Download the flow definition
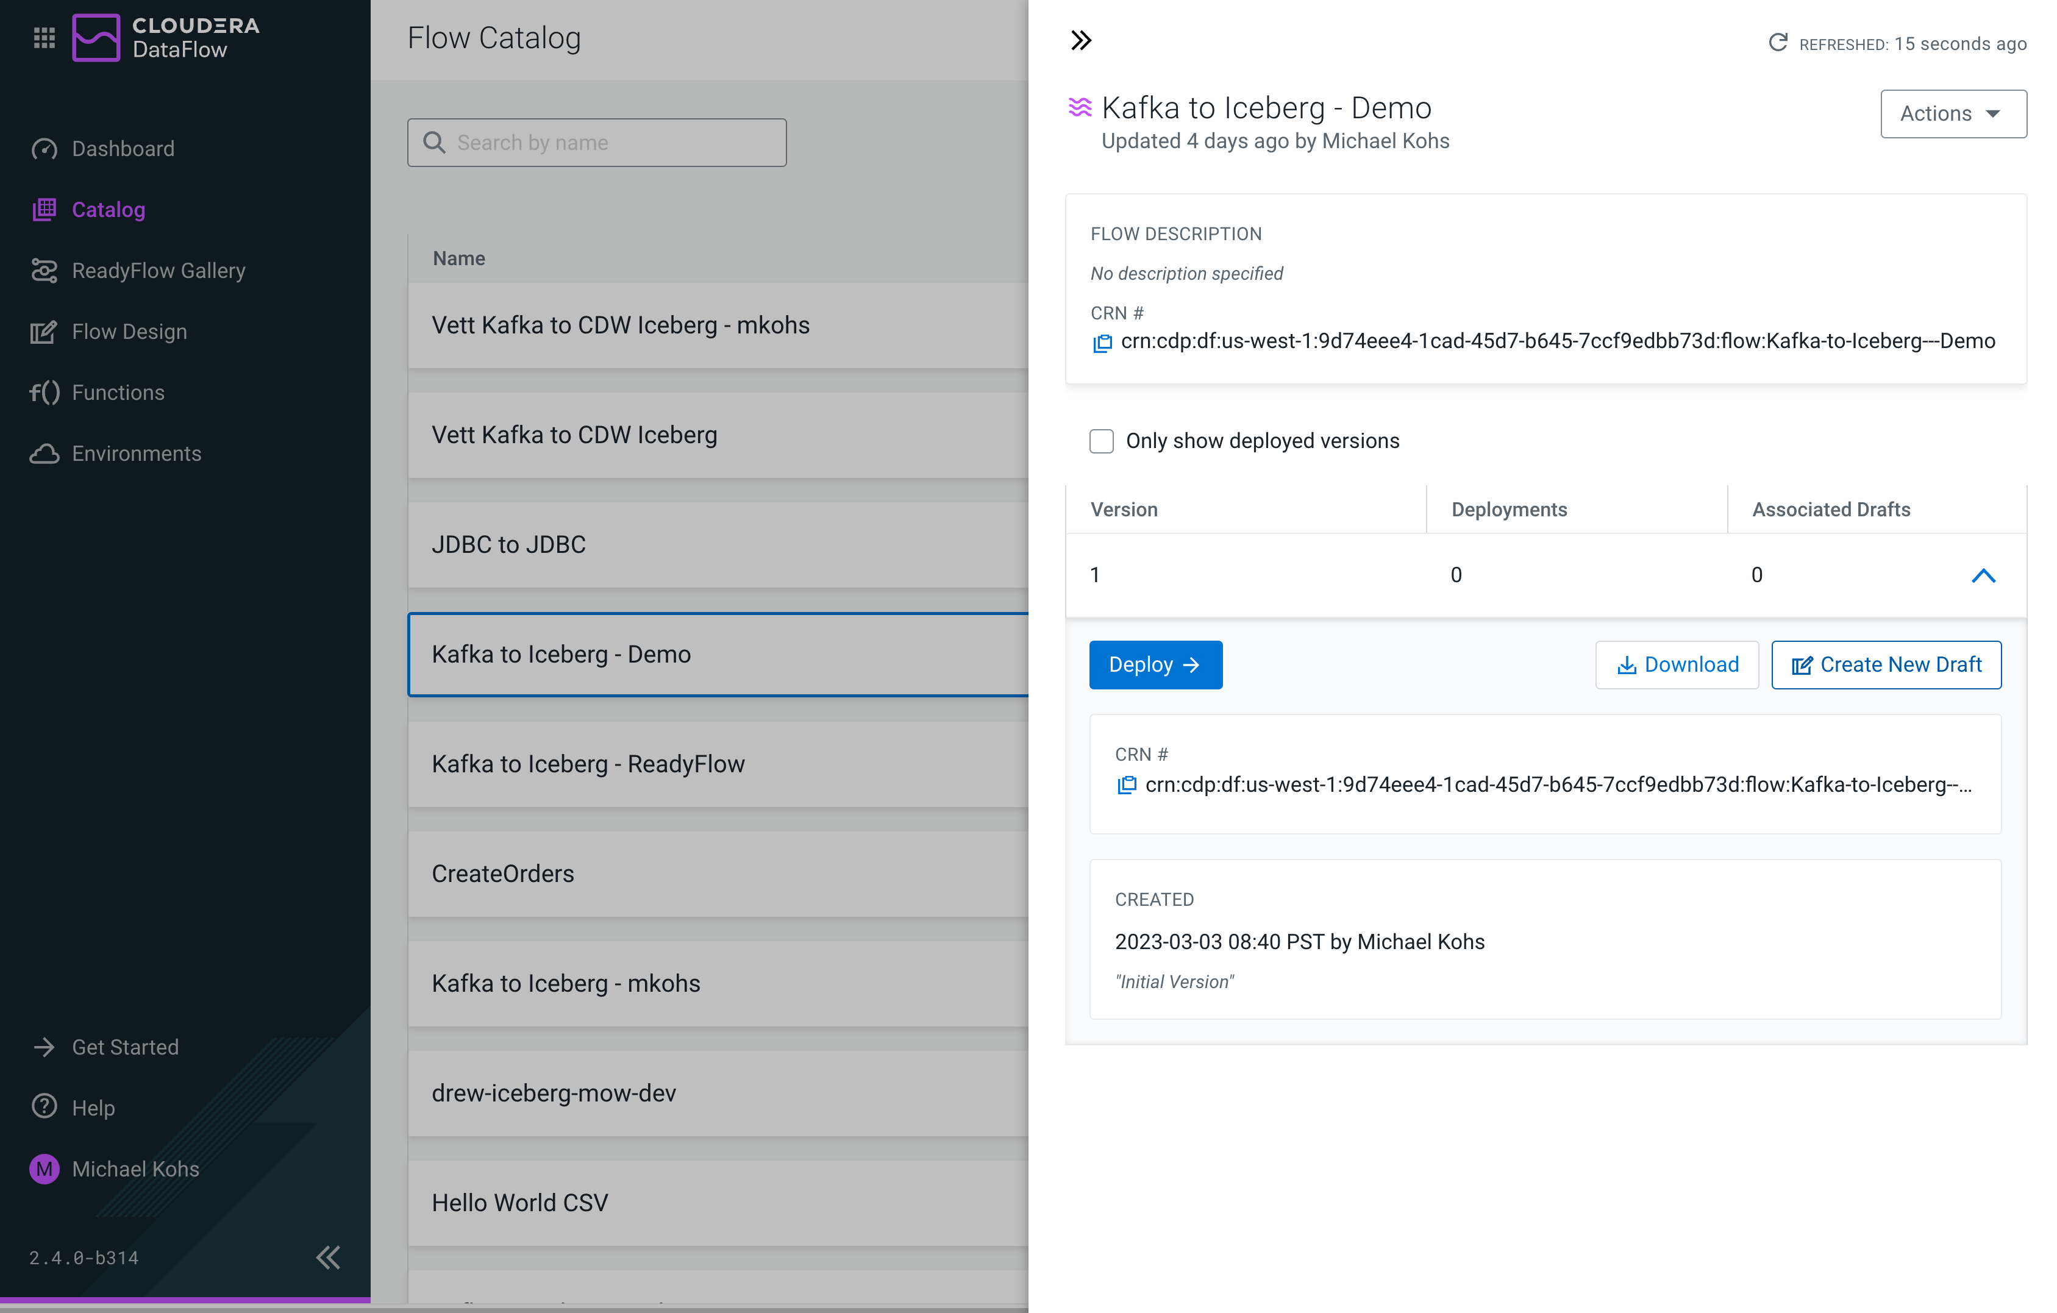Image resolution: width=2057 pixels, height=1313 pixels. pos(1676,664)
